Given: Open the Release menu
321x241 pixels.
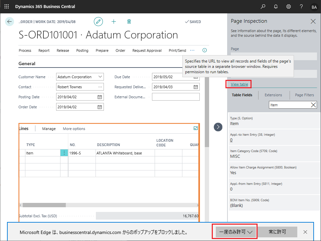Looking at the screenshot, I should pos(63,50).
